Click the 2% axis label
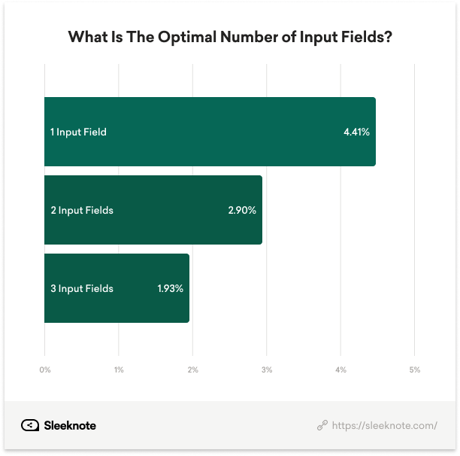Viewport: 460px width, 456px height. point(192,369)
